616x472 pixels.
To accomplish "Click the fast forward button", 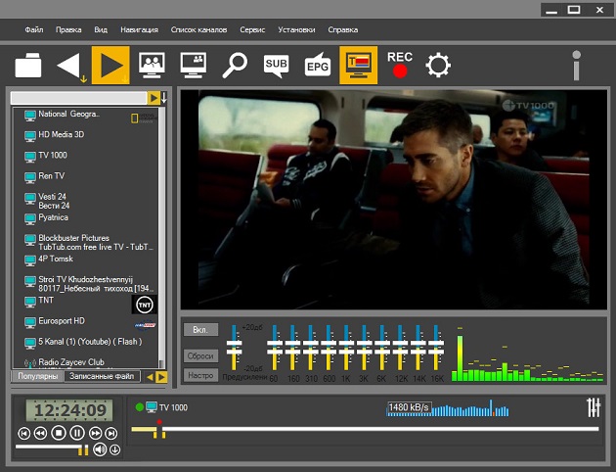I will (95, 434).
